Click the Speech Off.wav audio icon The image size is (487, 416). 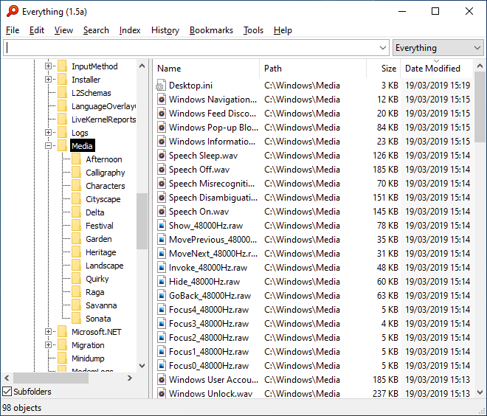[x=161, y=170]
